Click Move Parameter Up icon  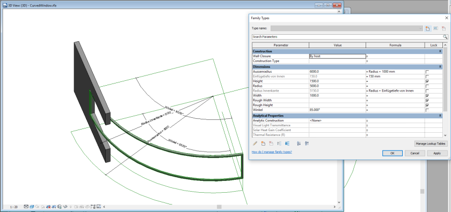tap(279, 143)
